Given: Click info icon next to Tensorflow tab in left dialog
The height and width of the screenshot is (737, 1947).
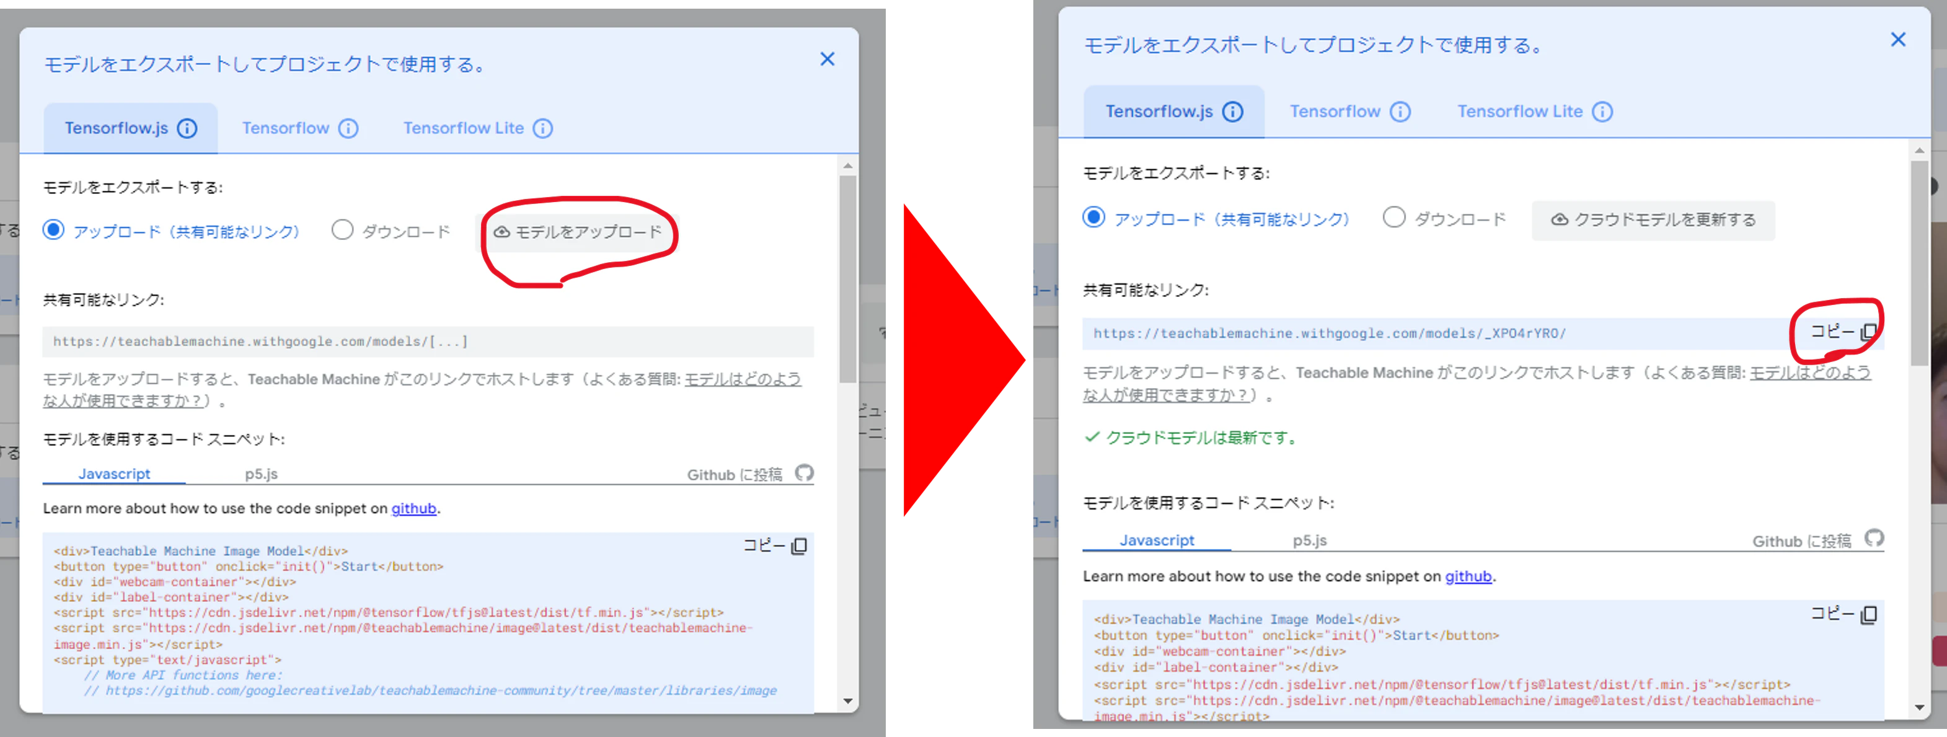Looking at the screenshot, I should [x=348, y=128].
